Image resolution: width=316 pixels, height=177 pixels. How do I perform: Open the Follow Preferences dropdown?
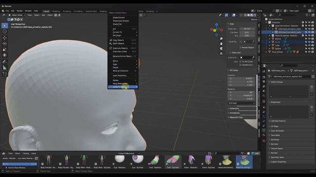(x=129, y=153)
